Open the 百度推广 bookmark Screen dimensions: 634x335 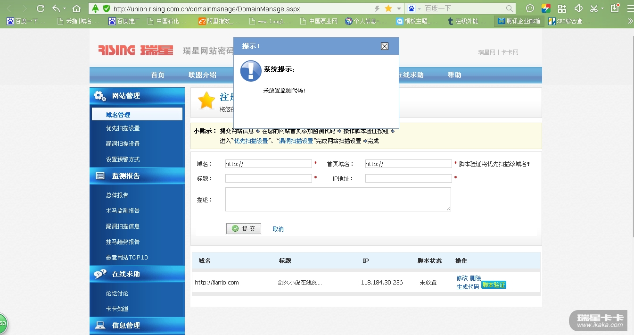click(124, 21)
